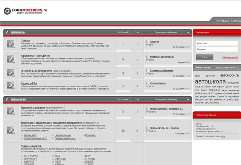This screenshot has height=165, width=241.
Task: Open the АВТОМОБИЛИ category link
Action: (x=18, y=99)
